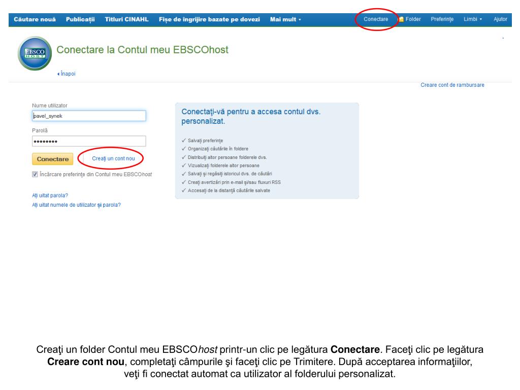Toggle Încărcare preferințe din Contul meu checkbox

coord(35,174)
